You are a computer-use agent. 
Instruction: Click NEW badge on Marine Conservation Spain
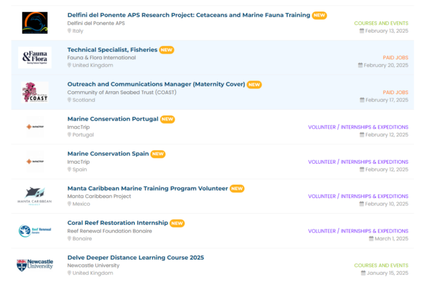click(158, 154)
